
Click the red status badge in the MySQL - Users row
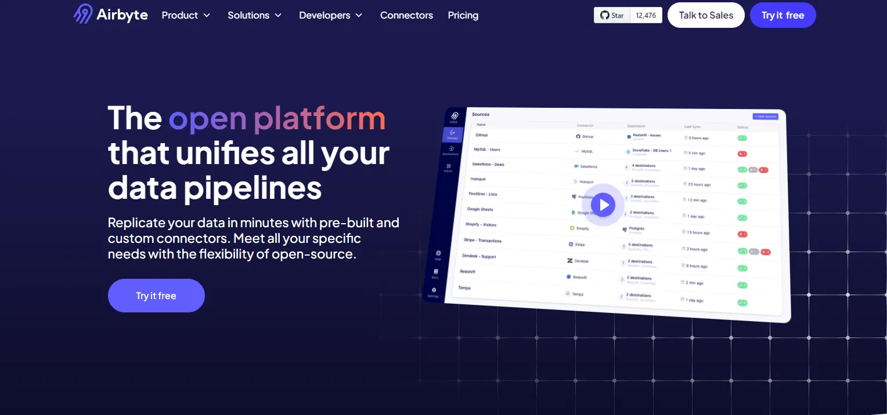point(742,154)
